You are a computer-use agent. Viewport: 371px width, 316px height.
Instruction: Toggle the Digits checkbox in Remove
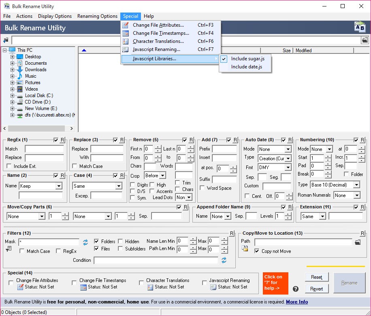133,185
